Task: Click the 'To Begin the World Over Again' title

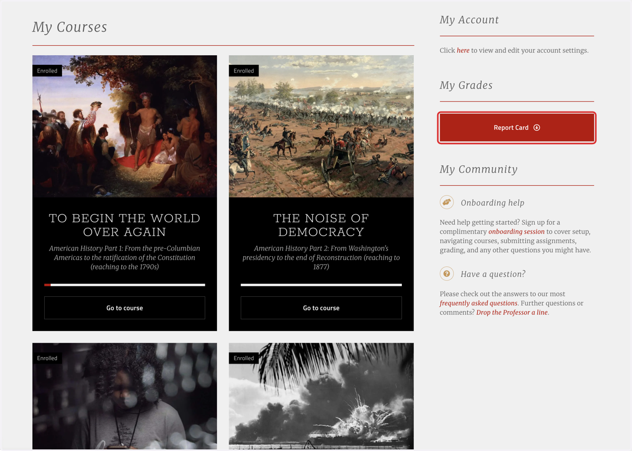Action: (x=125, y=225)
